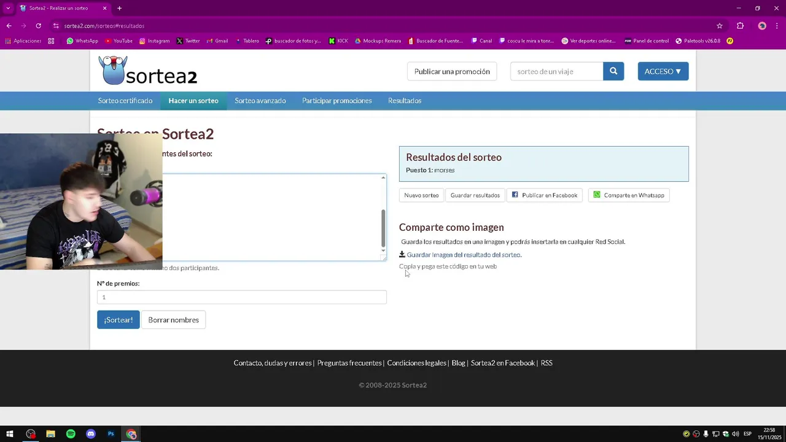Open the Ver deportes online bookmark
The width and height of the screenshot is (786, 442).
point(588,41)
